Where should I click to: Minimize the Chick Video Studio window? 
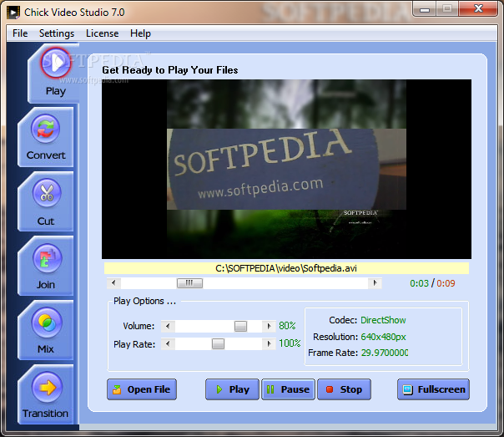tap(424, 9)
